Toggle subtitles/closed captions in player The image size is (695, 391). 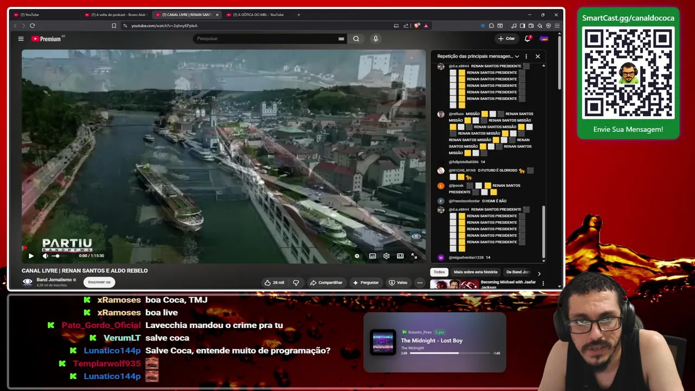coord(372,256)
